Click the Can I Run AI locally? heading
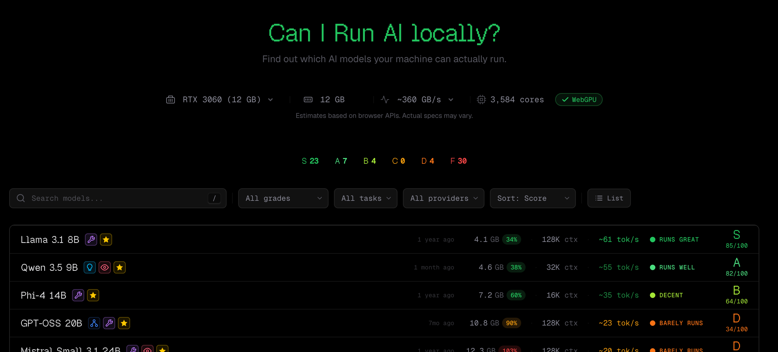Image resolution: width=778 pixels, height=352 pixels. click(384, 33)
